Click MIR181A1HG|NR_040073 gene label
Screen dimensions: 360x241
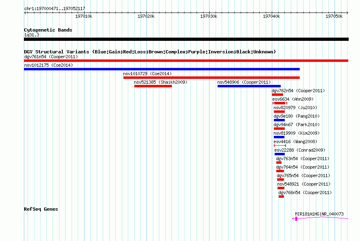[x=319, y=214]
